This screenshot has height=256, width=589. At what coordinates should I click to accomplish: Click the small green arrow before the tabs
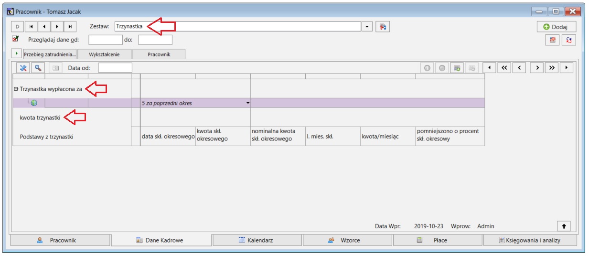[16, 53]
